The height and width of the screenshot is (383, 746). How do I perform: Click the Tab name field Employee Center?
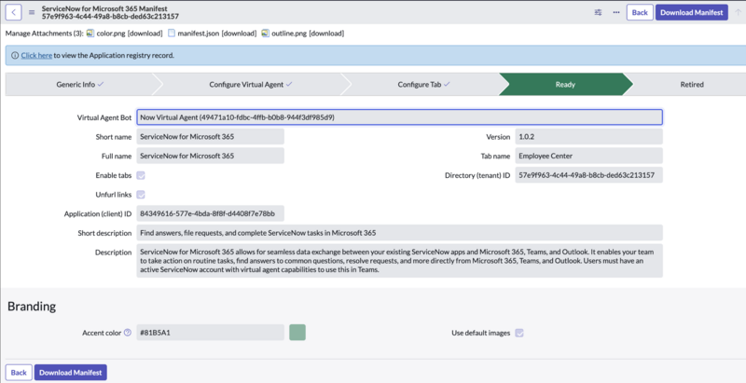pos(588,156)
